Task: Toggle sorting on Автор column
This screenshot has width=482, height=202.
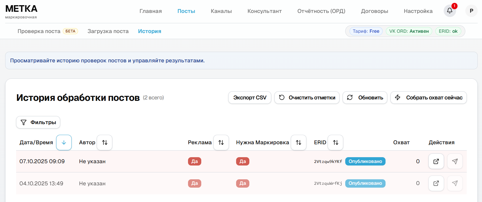Action: tap(105, 143)
